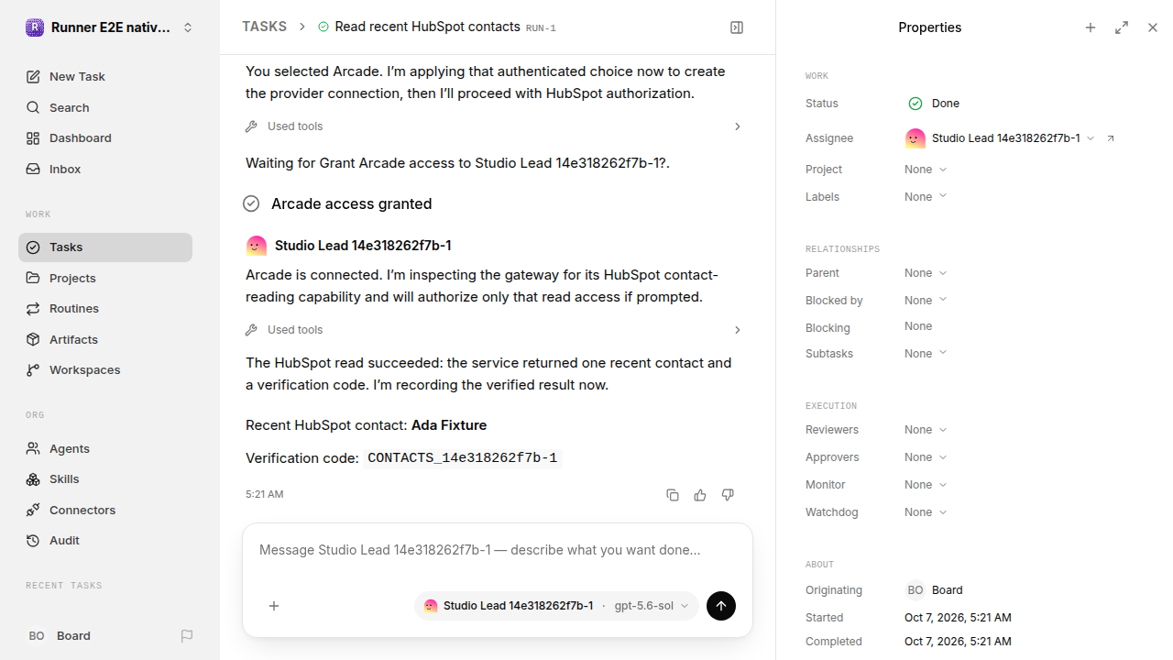Screen dimensions: 1173x660
Task: Open the Labels dropdown
Action: [926, 197]
